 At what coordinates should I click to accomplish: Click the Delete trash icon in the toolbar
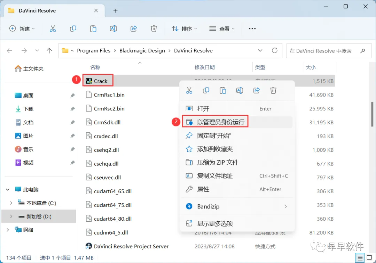point(154,29)
